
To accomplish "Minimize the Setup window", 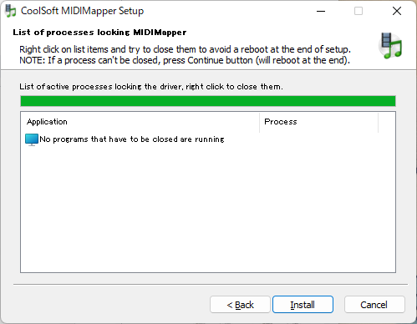I will [321, 11].
